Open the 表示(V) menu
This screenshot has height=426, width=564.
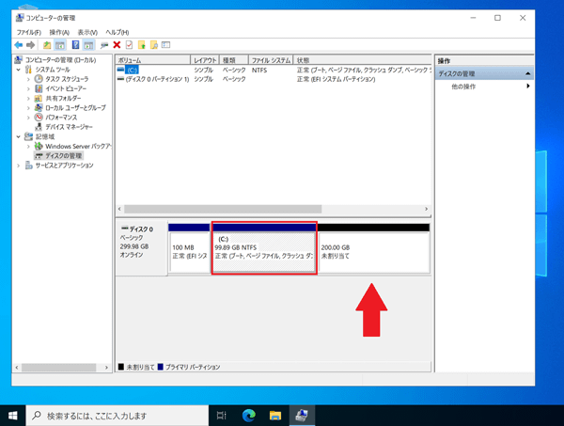pyautogui.click(x=89, y=32)
